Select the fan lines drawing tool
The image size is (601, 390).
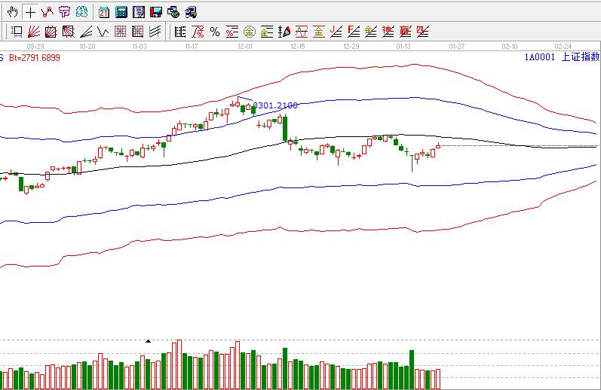pyautogui.click(x=34, y=32)
